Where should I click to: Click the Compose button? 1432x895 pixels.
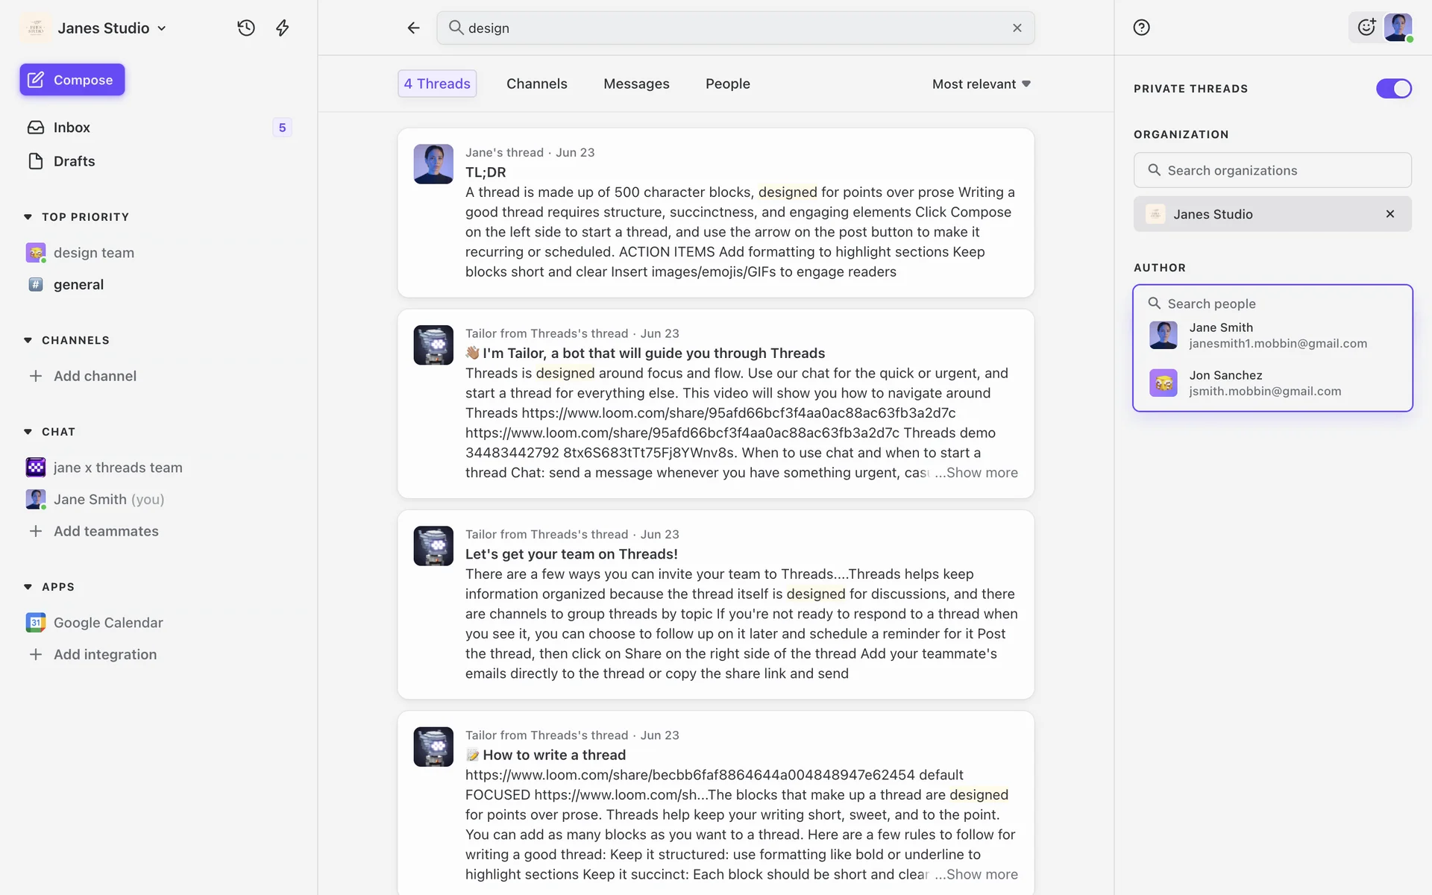pos(72,80)
